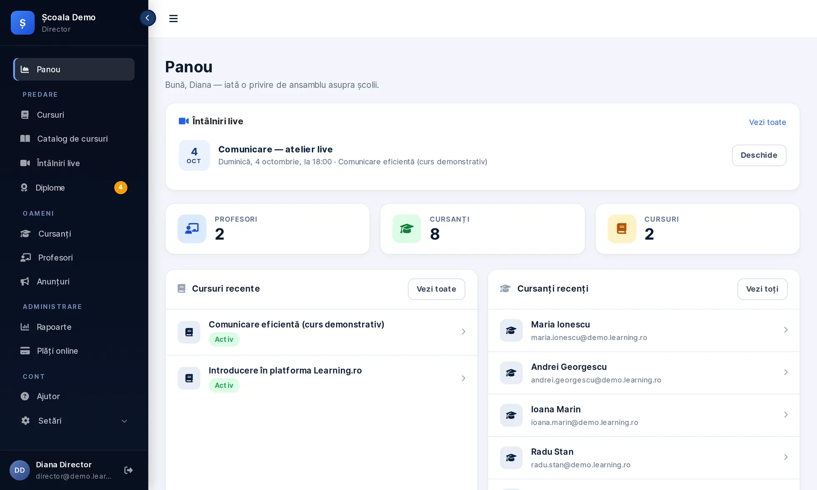Click Vezi toate button in Cursuri recente

click(436, 289)
